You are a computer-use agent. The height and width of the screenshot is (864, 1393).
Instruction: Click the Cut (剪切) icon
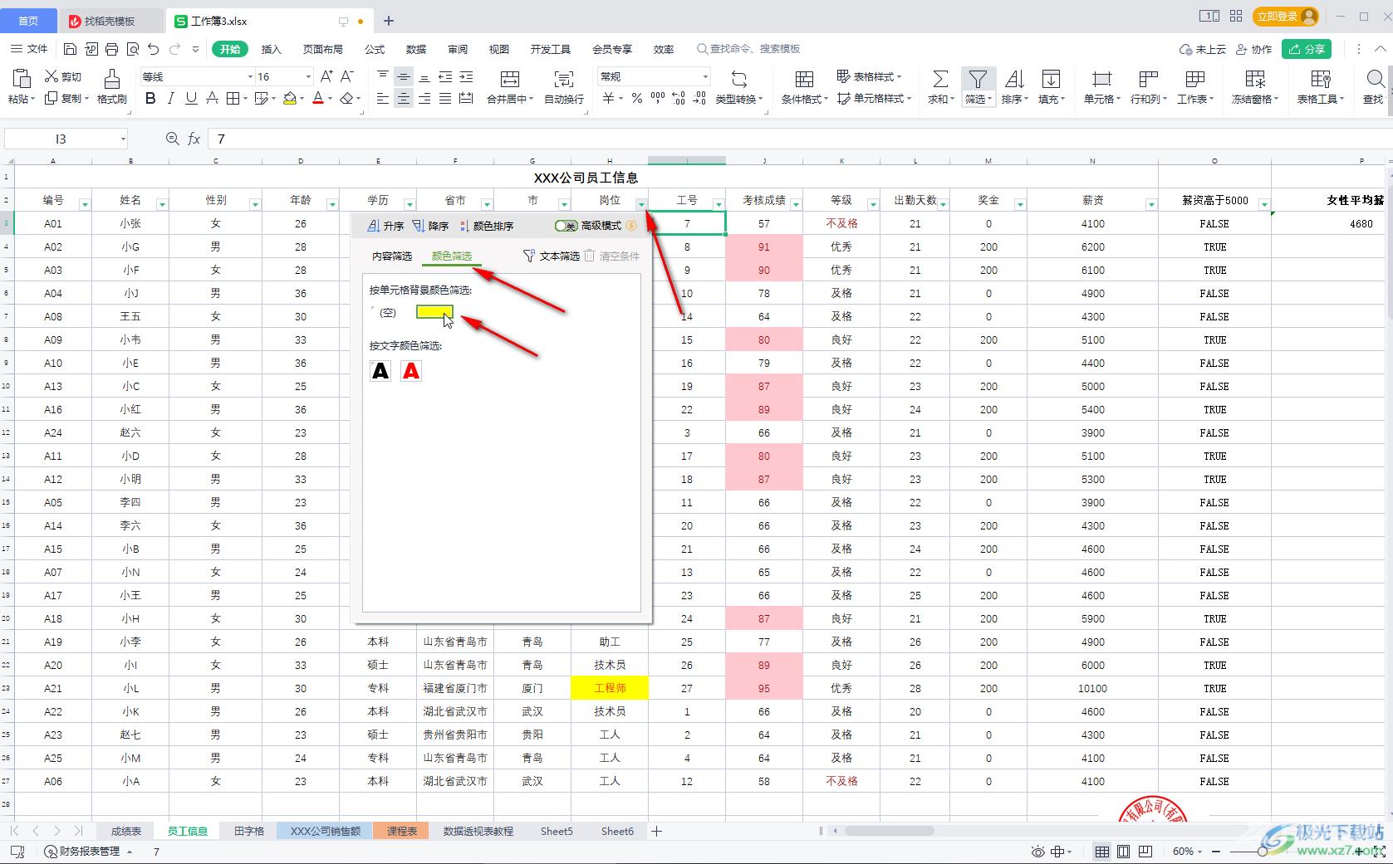[x=52, y=76]
